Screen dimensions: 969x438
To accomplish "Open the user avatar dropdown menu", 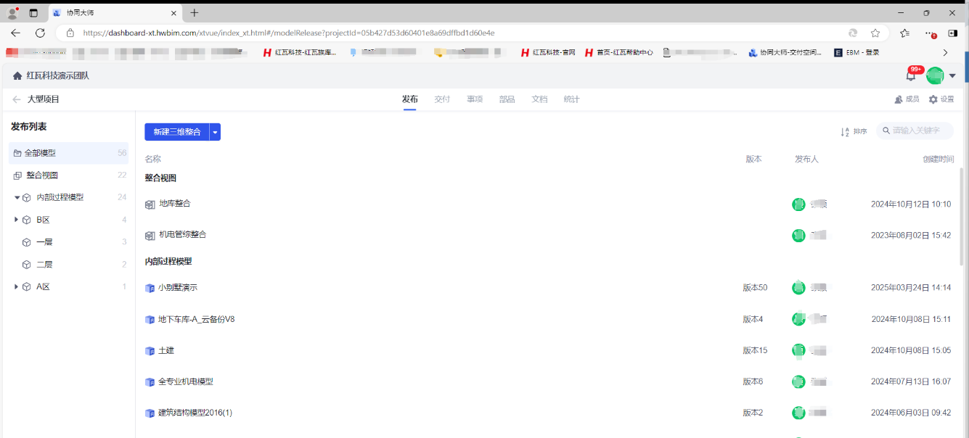I will click(x=952, y=76).
